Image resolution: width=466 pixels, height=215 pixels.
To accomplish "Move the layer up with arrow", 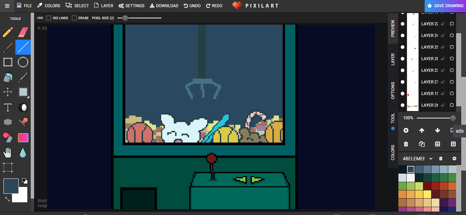I will (422, 130).
